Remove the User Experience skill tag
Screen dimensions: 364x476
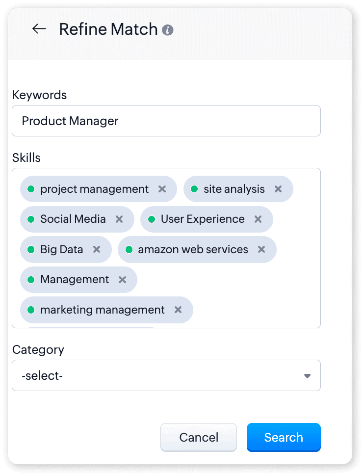point(258,219)
